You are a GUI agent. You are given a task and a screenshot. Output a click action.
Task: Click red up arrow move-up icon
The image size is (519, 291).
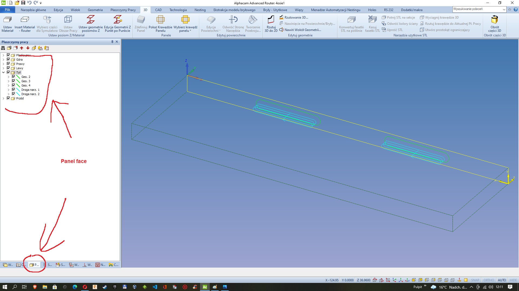pyautogui.click(x=22, y=48)
